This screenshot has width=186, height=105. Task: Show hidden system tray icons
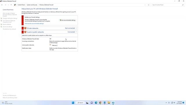pos(166,103)
